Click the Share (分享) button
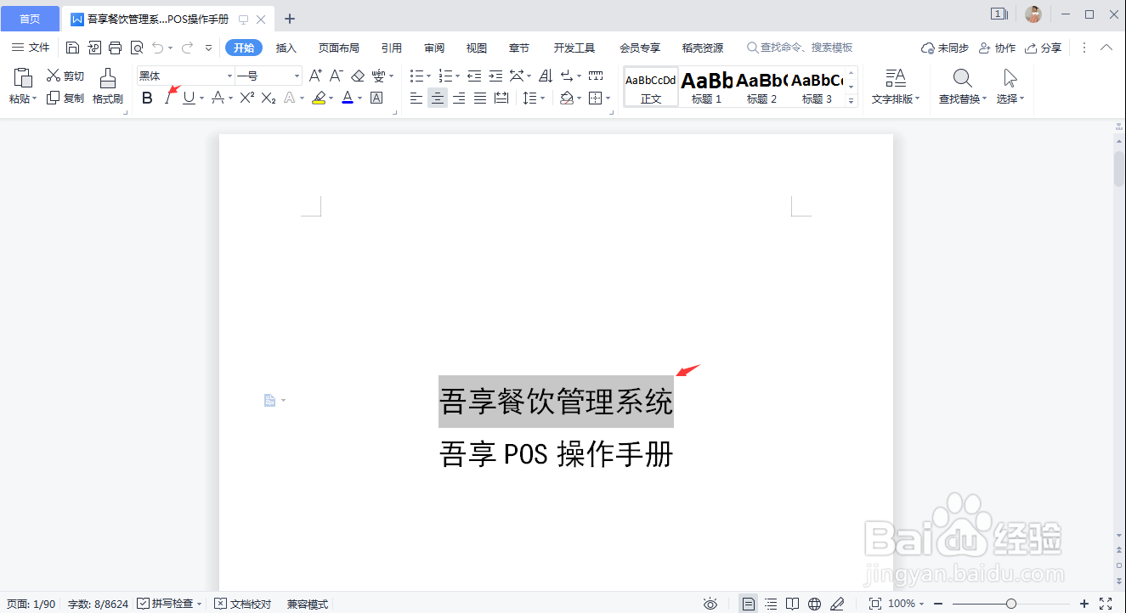This screenshot has height=613, width=1126. pos(1044,48)
